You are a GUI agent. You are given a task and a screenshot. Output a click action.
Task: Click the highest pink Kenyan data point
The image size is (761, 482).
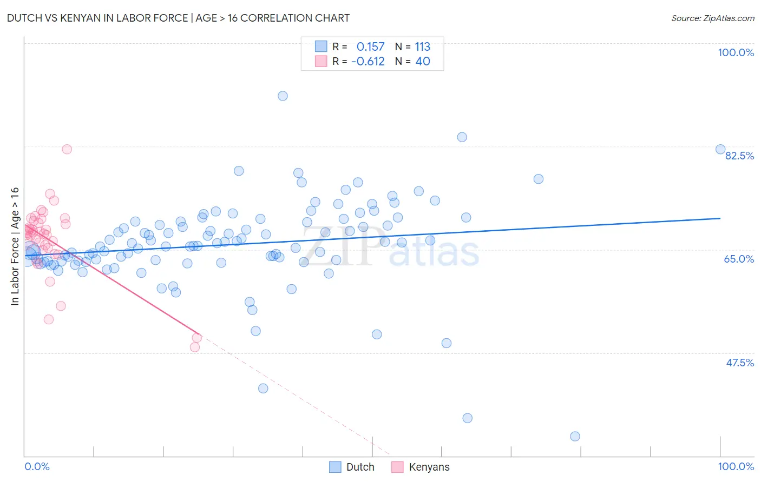tap(67, 149)
